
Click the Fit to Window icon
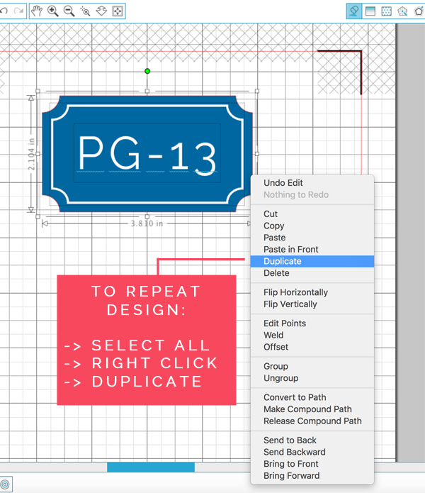[118, 11]
